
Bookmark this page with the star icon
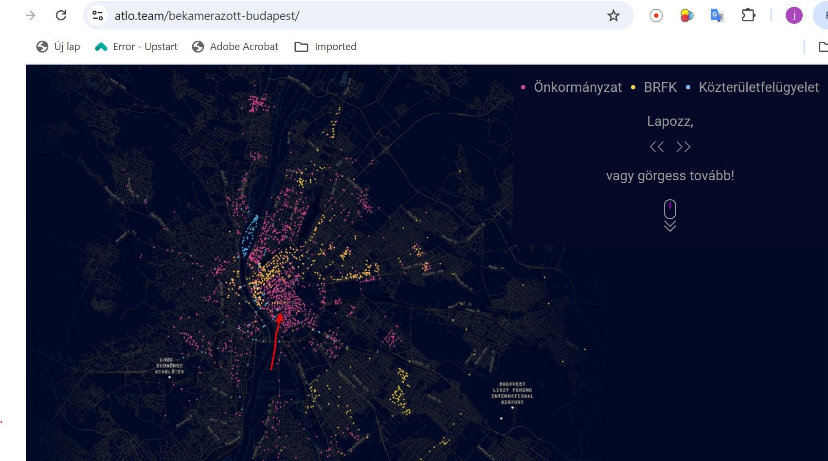click(x=613, y=16)
